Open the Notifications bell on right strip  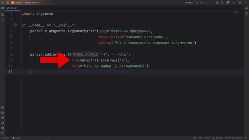[x=246, y=8]
